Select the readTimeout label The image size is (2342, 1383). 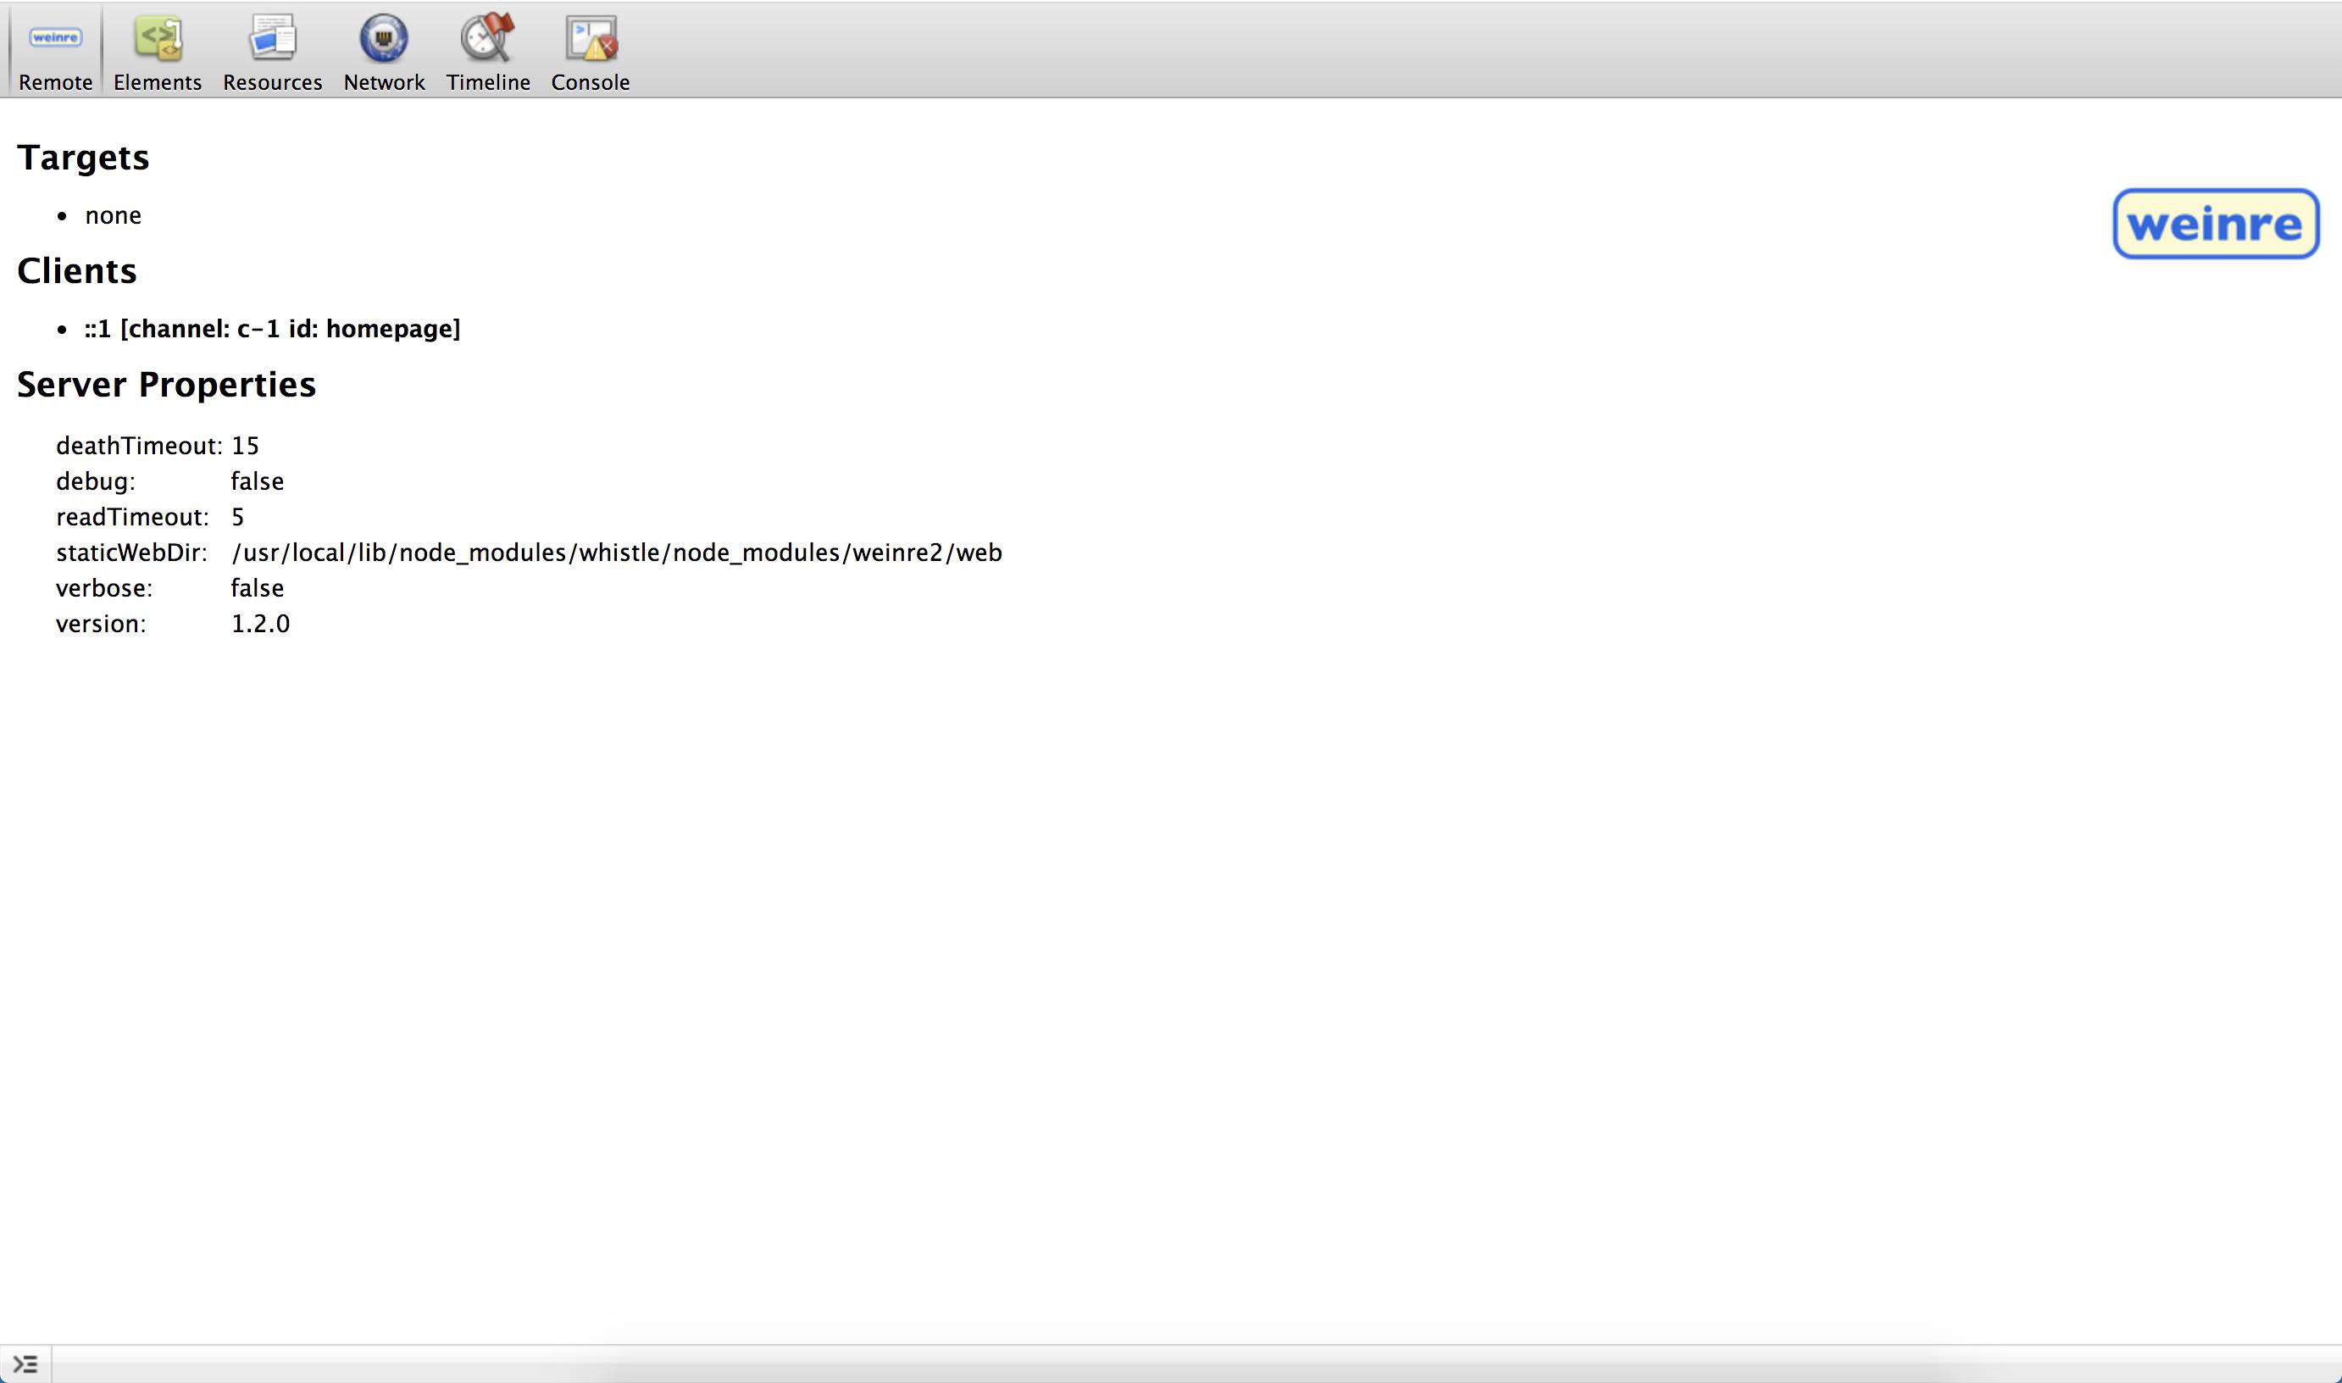pos(132,517)
